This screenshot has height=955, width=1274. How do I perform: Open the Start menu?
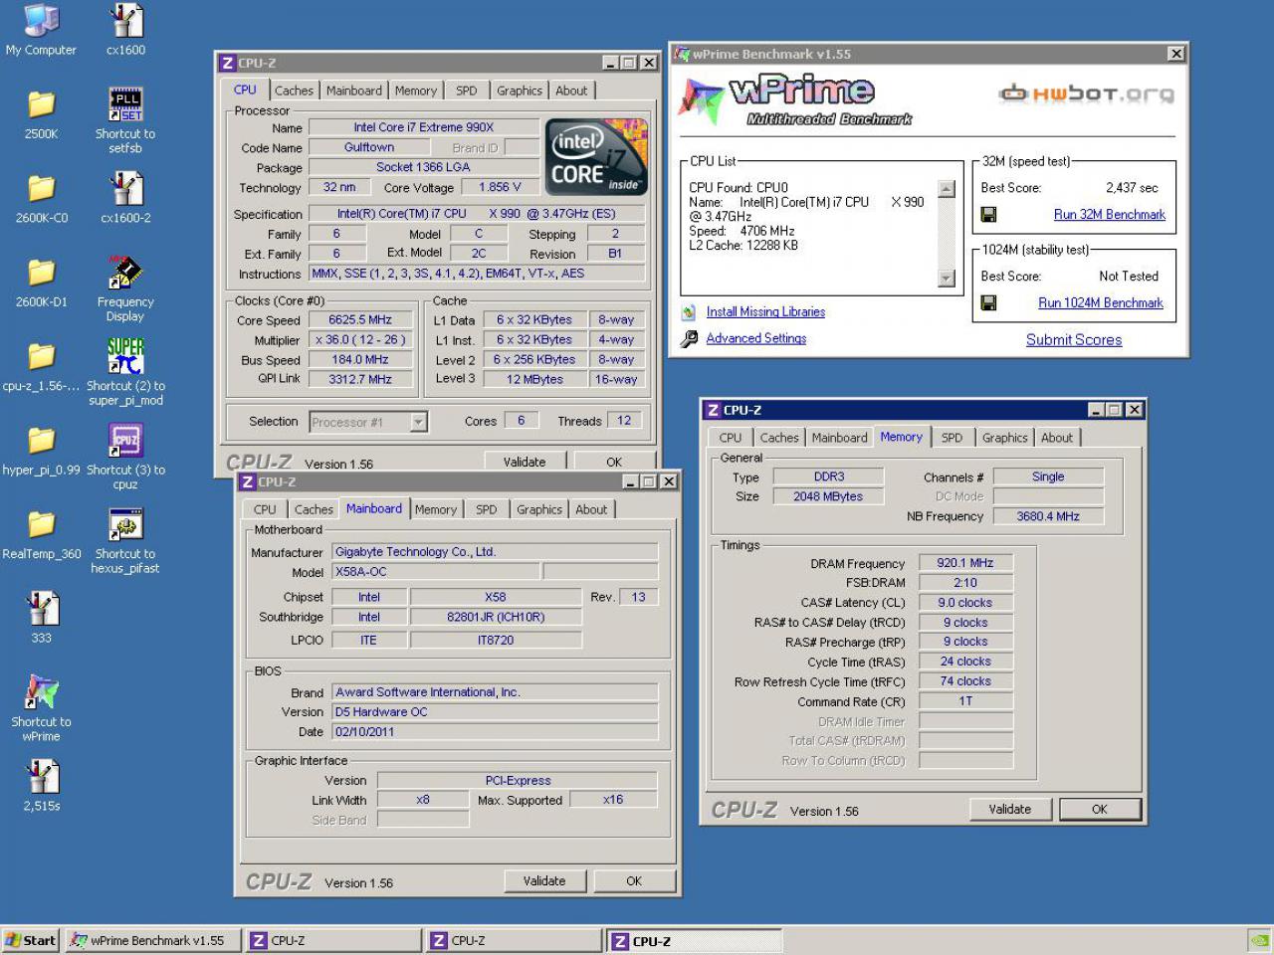pos(31,940)
